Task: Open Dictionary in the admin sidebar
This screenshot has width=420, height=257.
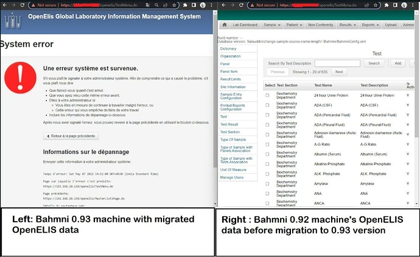Action: point(228,49)
